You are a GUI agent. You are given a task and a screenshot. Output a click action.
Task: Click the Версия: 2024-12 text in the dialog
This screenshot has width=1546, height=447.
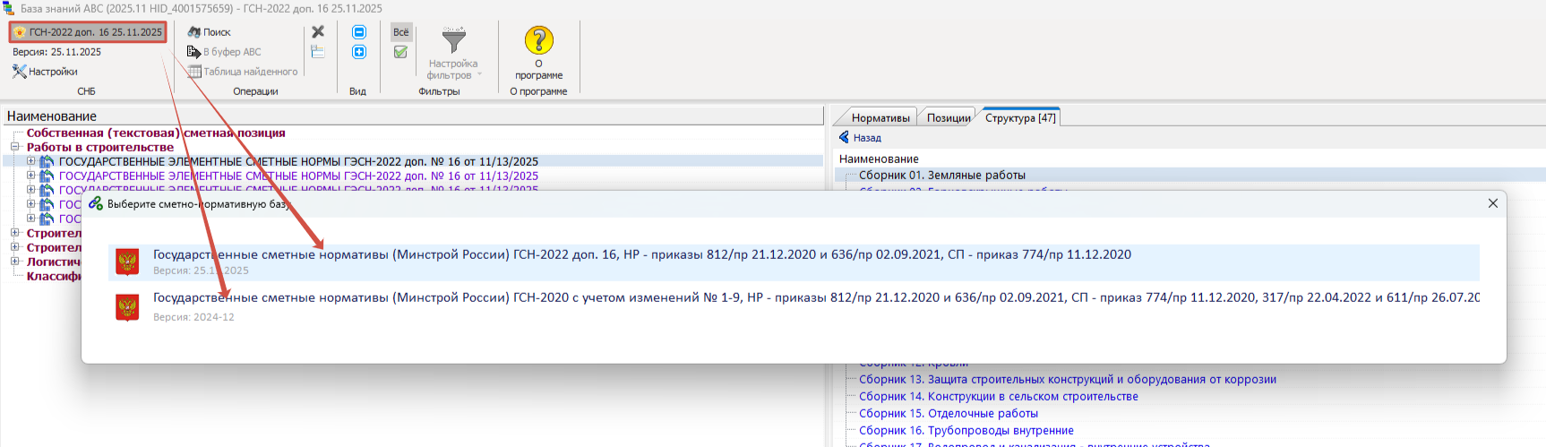coord(193,317)
